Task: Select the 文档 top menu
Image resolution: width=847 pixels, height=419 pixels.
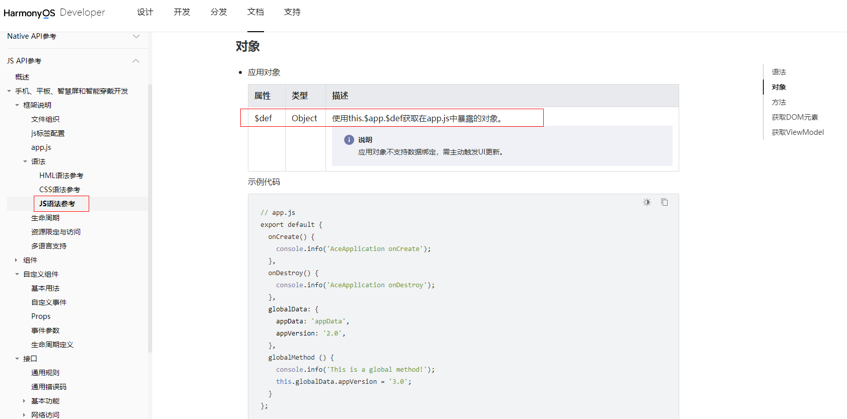Action: [255, 12]
